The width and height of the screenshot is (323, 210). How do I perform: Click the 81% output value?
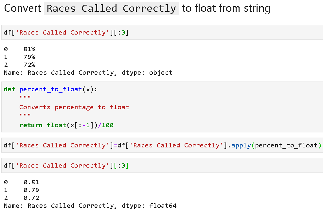tap(29, 49)
